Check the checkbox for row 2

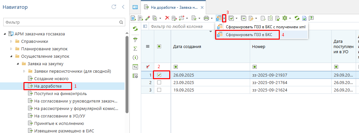click(159, 82)
